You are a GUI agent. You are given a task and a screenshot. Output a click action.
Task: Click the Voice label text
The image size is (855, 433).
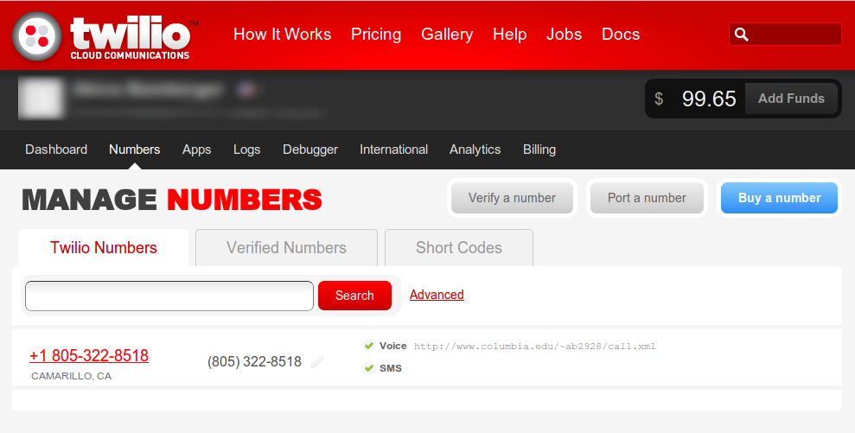pyautogui.click(x=393, y=346)
